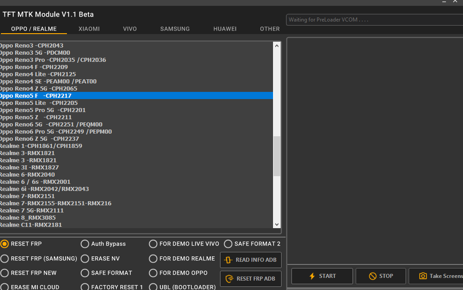Select FOR DEMO REALME option
This screenshot has width=463, height=290.
tap(153, 259)
